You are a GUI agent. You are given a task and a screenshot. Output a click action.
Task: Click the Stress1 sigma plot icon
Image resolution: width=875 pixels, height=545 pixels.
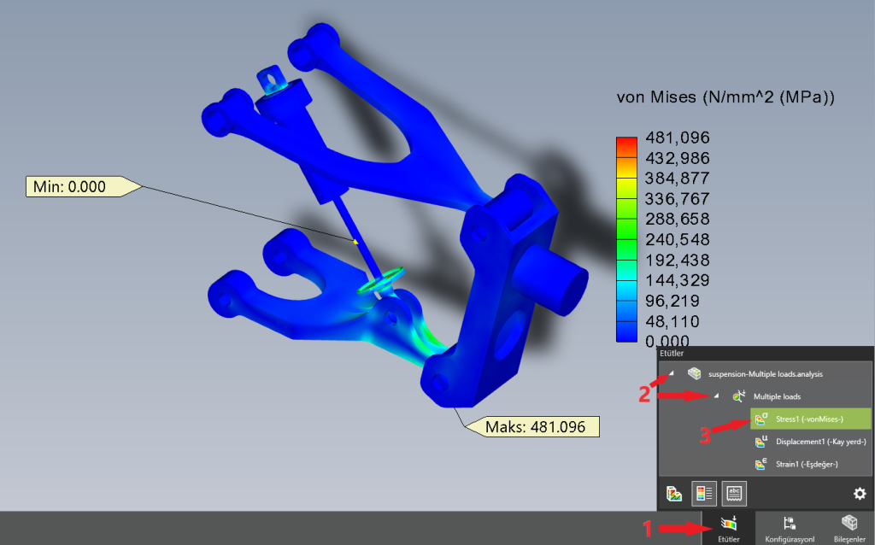pyautogui.click(x=760, y=419)
